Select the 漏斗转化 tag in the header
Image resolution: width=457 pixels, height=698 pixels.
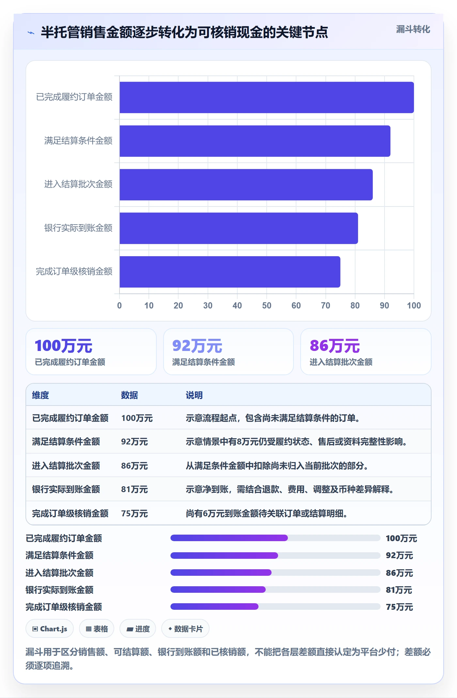tap(413, 29)
